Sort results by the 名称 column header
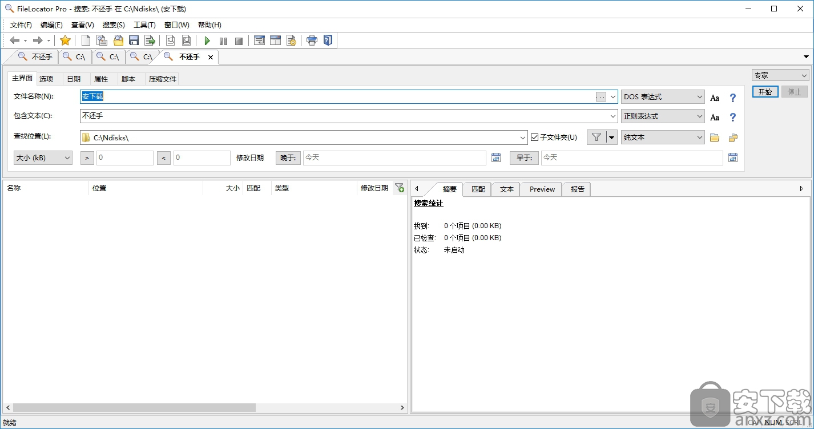 click(x=46, y=188)
